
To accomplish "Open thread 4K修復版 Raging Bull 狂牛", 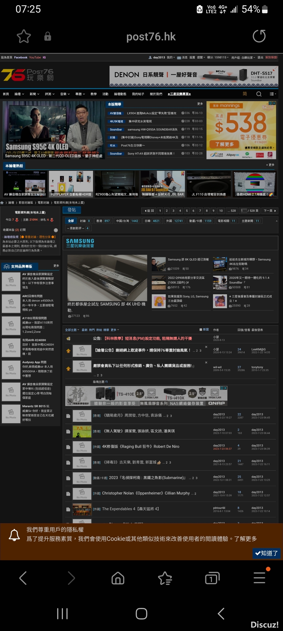I will point(141,447).
